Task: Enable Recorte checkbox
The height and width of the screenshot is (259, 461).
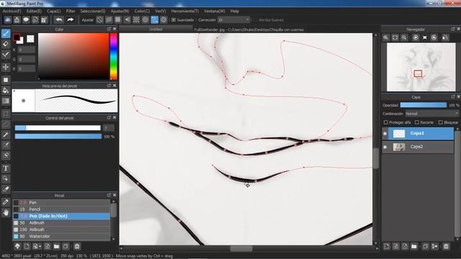Action: [416, 122]
